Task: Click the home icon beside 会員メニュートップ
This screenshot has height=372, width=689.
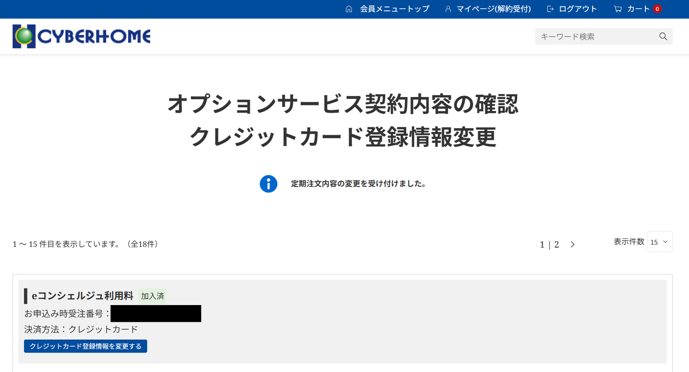Action: click(x=349, y=9)
